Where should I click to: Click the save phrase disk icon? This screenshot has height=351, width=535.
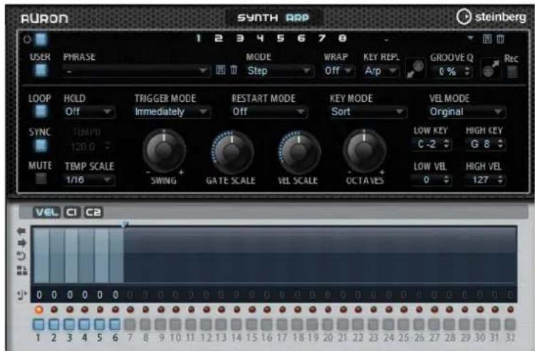(x=220, y=70)
